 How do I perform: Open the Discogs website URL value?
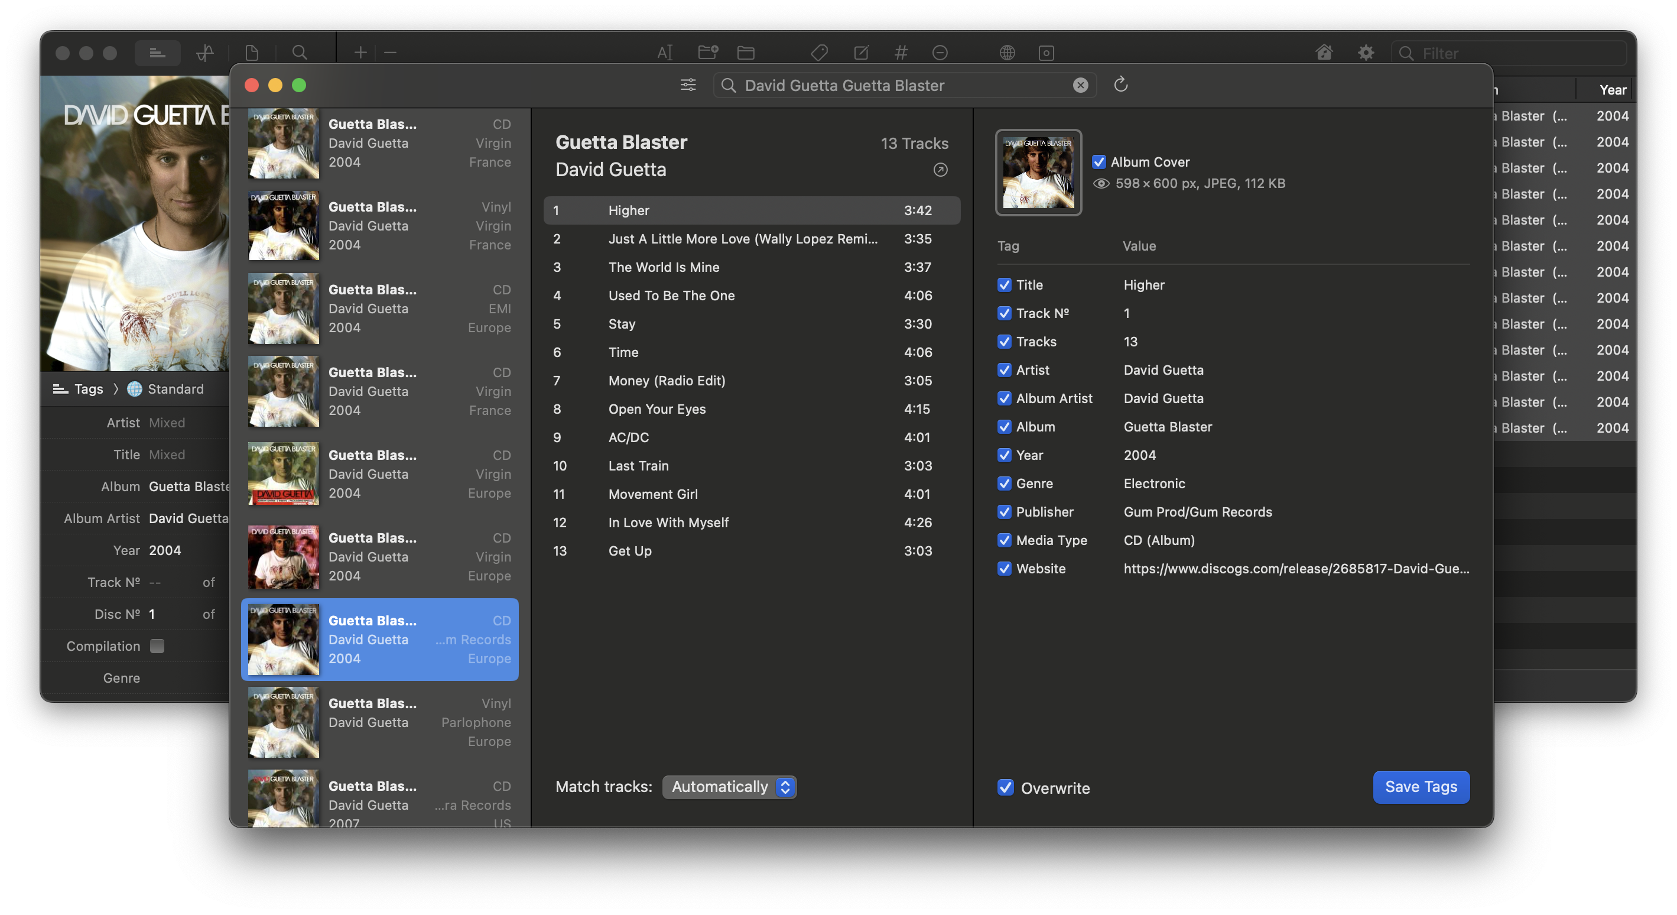pyautogui.click(x=1296, y=569)
